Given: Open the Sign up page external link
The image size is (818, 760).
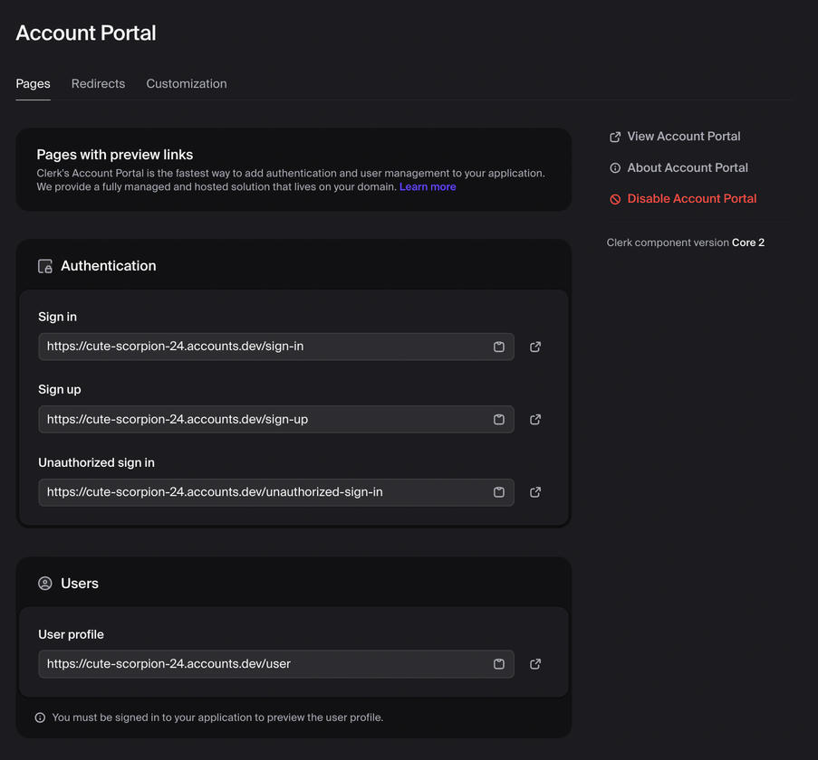Looking at the screenshot, I should pos(534,419).
